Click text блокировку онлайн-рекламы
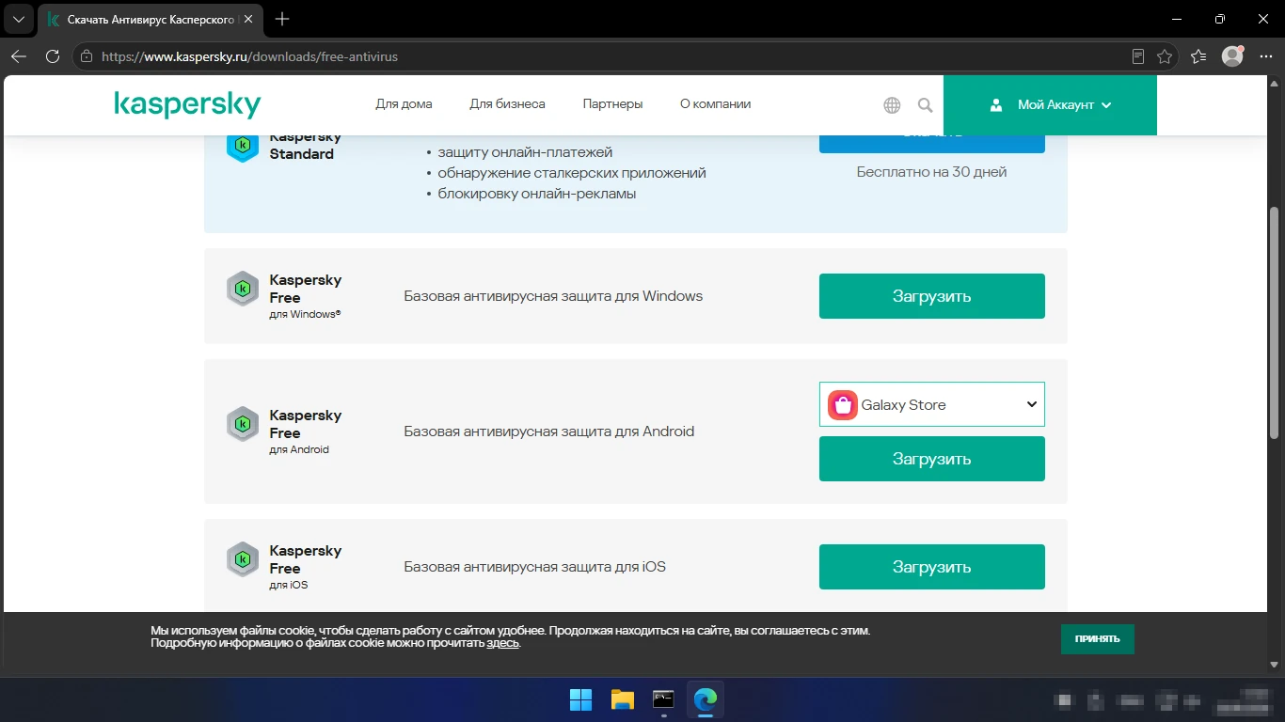Image resolution: width=1285 pixels, height=722 pixels. click(x=537, y=194)
